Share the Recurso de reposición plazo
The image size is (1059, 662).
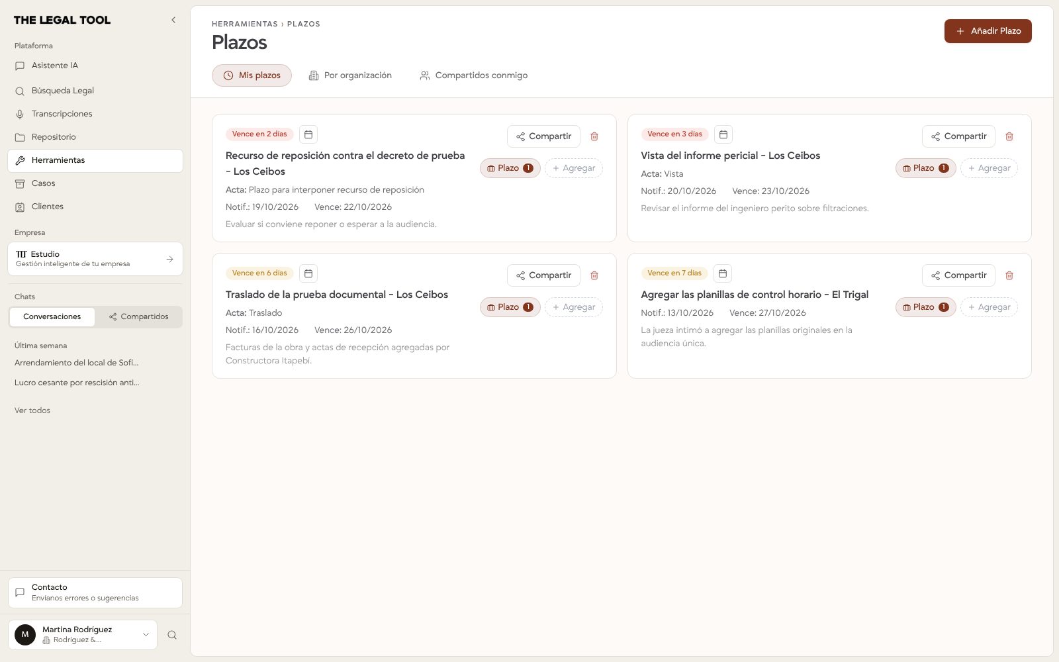point(543,136)
